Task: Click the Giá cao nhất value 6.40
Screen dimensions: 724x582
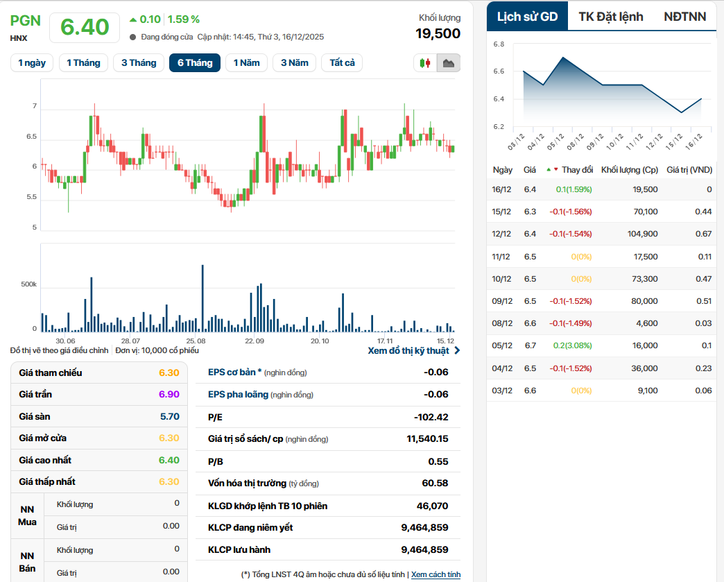Action: coord(169,460)
